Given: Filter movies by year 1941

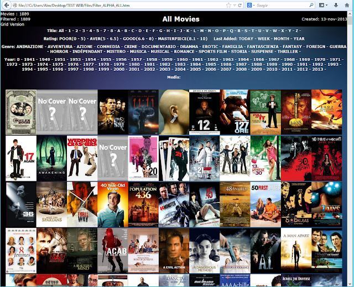Looking at the screenshot, I should pyautogui.click(x=29, y=59).
